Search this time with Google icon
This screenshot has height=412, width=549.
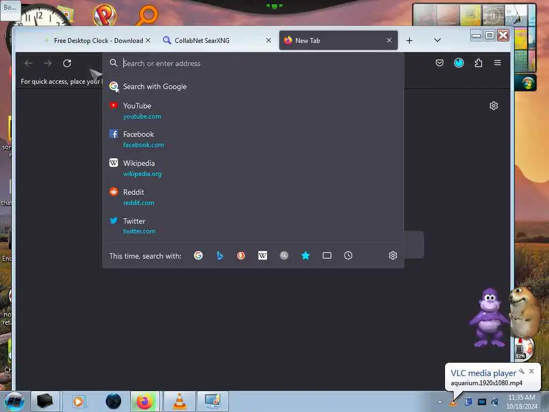[198, 255]
